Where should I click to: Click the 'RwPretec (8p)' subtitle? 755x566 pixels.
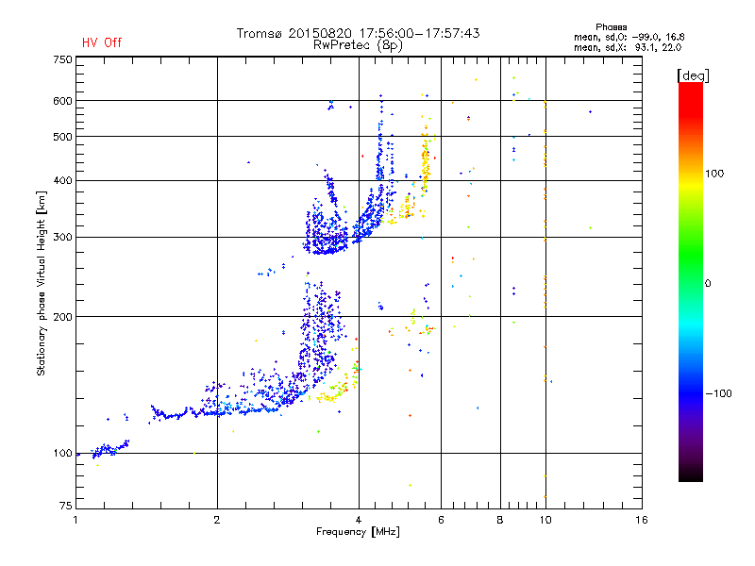pyautogui.click(x=358, y=45)
